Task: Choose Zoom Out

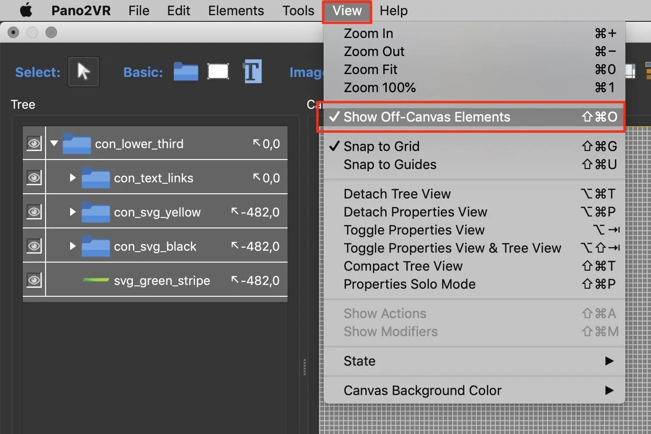Action: 474,51
